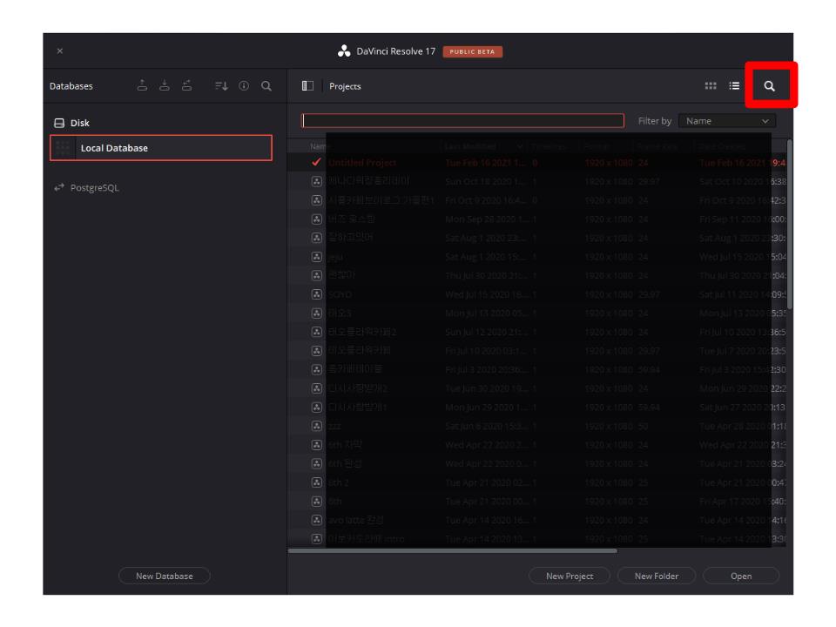Close the Project Manager window

(60, 51)
